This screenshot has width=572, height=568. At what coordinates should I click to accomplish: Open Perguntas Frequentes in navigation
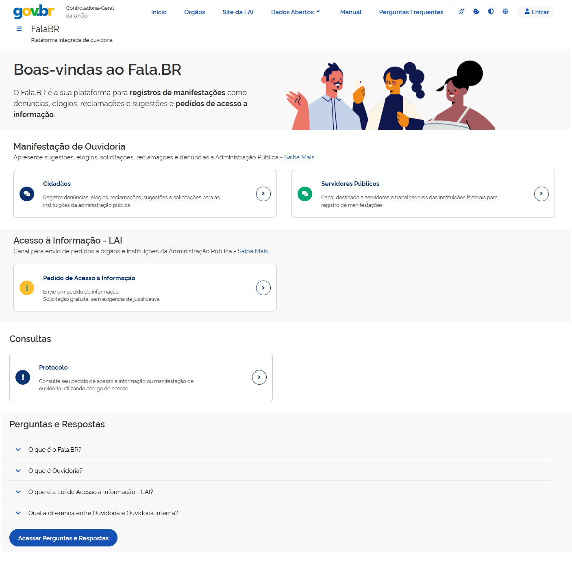pos(411,12)
